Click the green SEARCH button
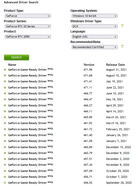The image size is (138, 186). tap(16, 57)
